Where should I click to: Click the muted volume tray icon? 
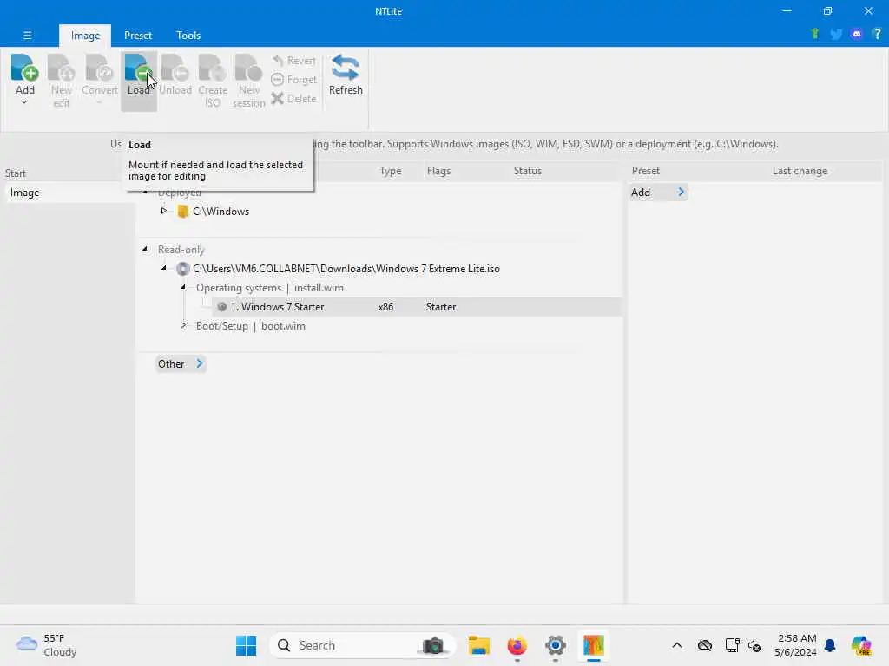[x=754, y=645]
